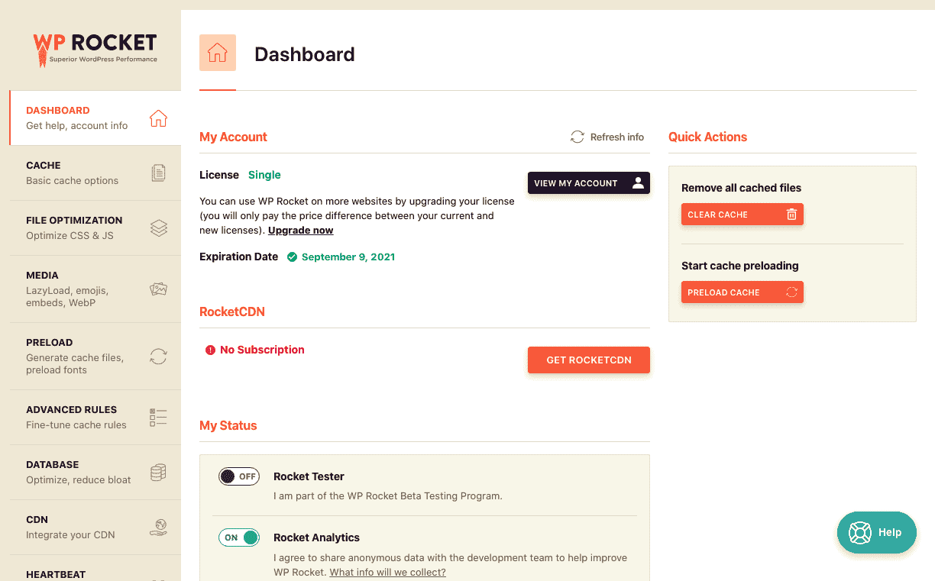935x581 pixels.
Task: Click the File Optimization layers icon
Action: [x=158, y=228]
